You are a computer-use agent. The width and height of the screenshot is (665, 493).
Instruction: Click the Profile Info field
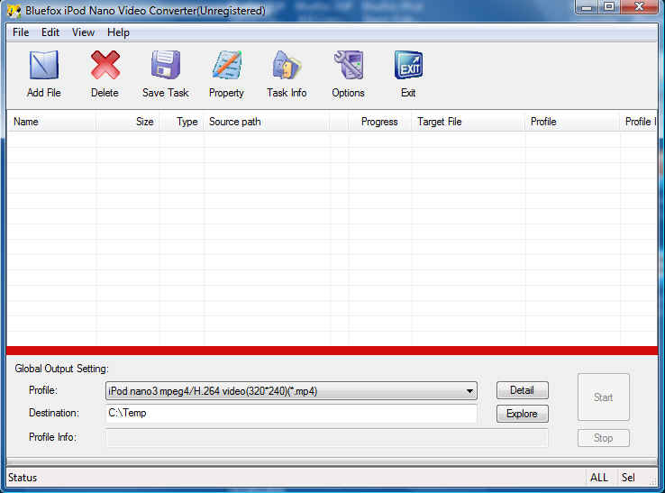pyautogui.click(x=326, y=438)
